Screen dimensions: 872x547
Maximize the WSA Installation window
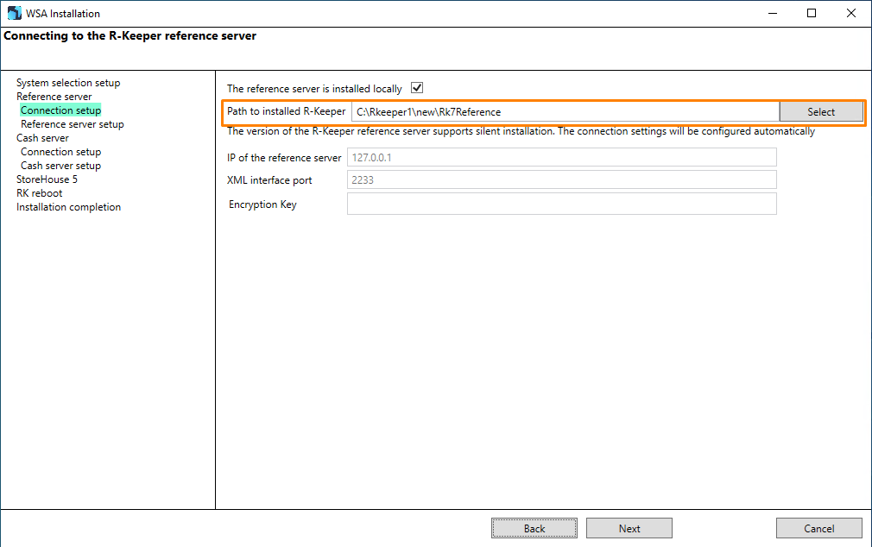click(x=812, y=13)
